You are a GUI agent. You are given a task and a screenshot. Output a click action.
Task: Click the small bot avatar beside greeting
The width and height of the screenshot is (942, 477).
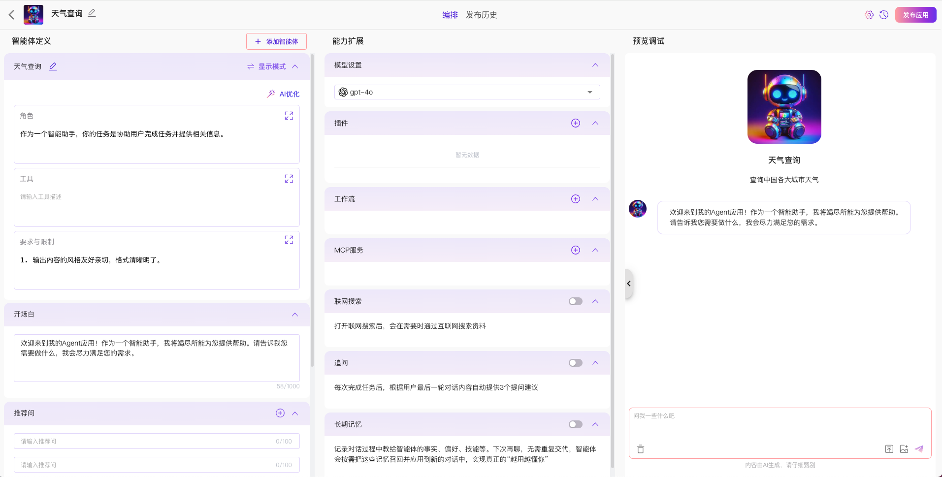pos(638,209)
